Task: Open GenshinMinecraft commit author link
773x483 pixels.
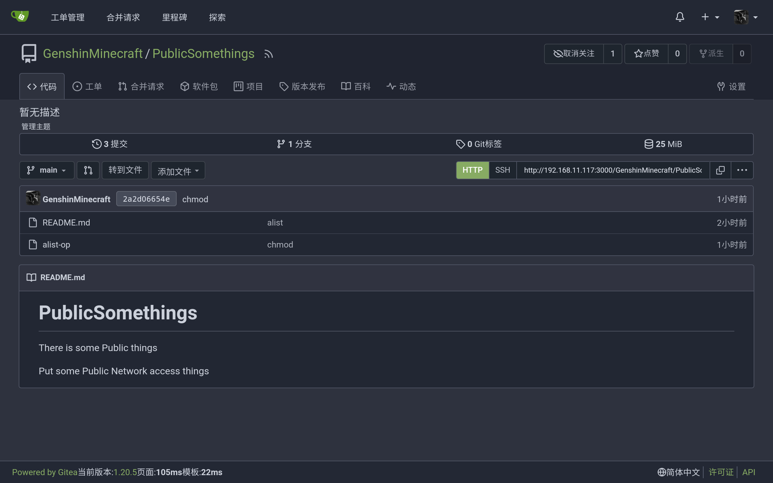Action: (x=76, y=199)
